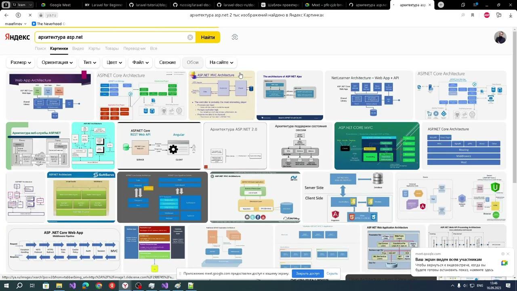
Task: Switch to the Laravel for Beginners tab
Action: (103, 5)
